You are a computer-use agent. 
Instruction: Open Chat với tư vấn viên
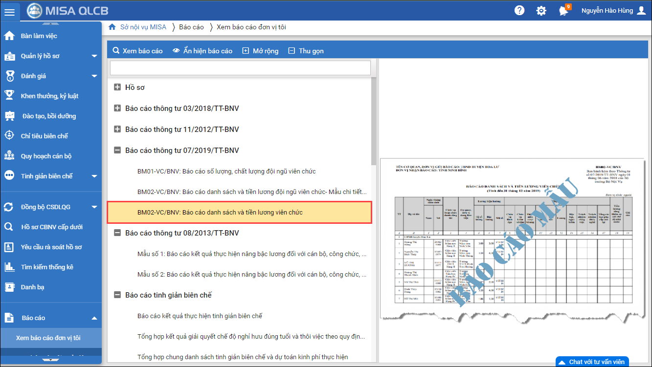point(592,362)
